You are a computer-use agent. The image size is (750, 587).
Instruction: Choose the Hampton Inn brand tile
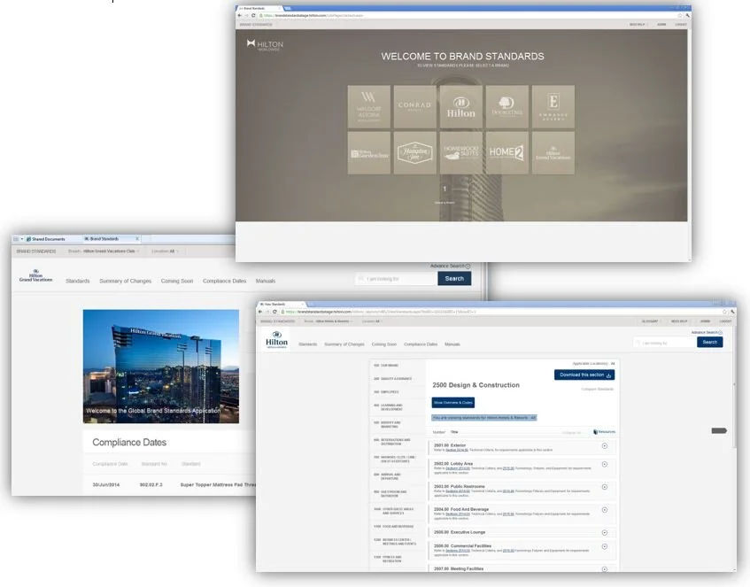coord(414,153)
